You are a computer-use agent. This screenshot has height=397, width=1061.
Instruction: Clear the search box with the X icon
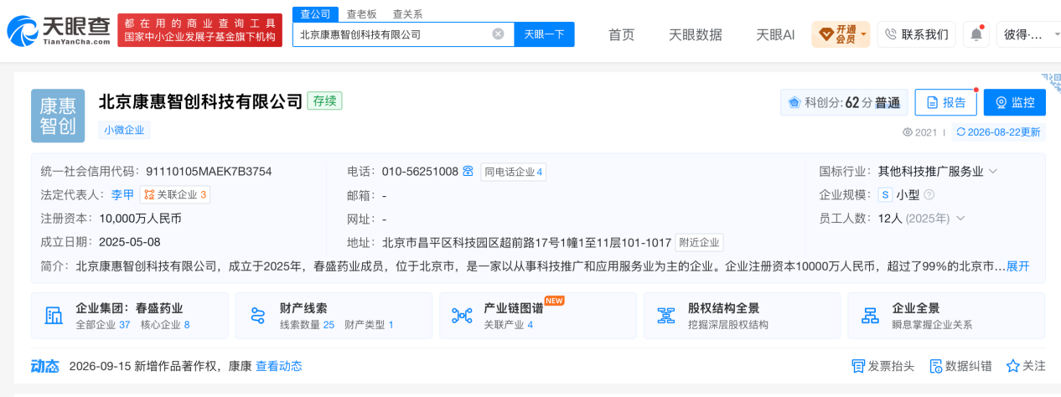pos(498,34)
